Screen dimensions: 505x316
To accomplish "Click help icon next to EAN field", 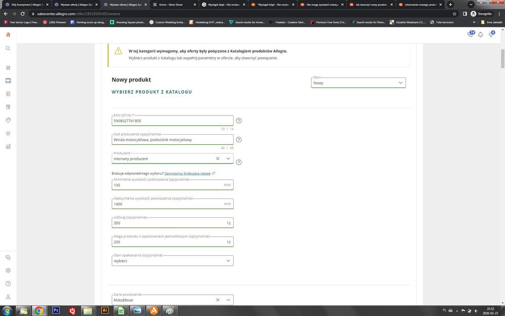I will [x=239, y=121].
